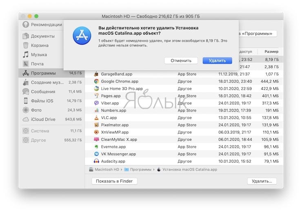302x213 pixels.
Task: Click the GarageBand.app icon
Action: pos(96,74)
